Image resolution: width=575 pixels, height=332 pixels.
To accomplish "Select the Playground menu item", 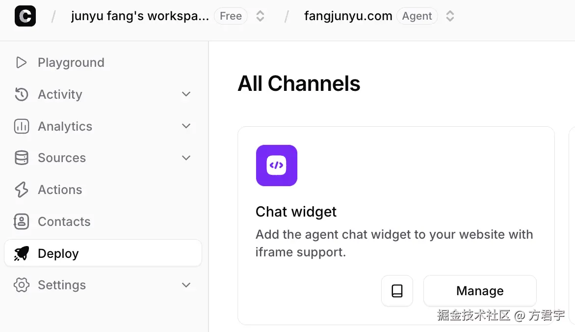I will coord(71,62).
